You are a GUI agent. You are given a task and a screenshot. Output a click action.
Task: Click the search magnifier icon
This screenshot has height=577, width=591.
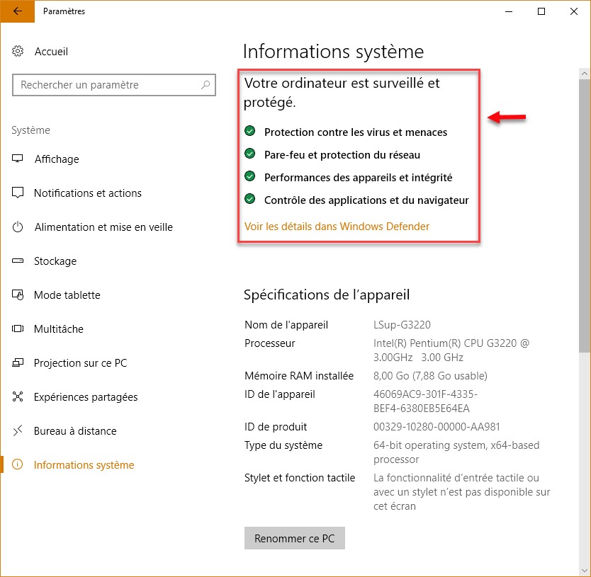pyautogui.click(x=206, y=85)
